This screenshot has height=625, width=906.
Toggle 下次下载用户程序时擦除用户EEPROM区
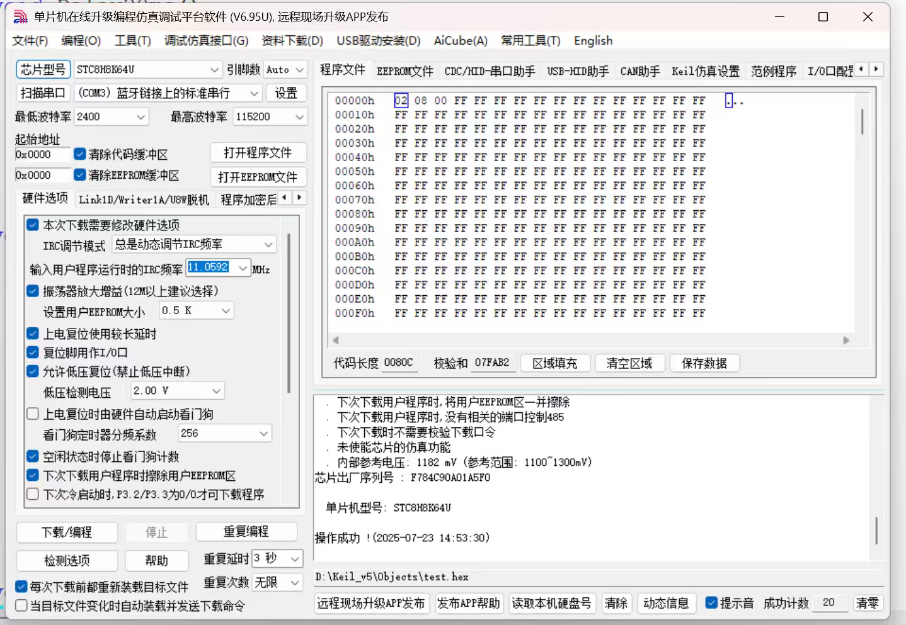[33, 475]
